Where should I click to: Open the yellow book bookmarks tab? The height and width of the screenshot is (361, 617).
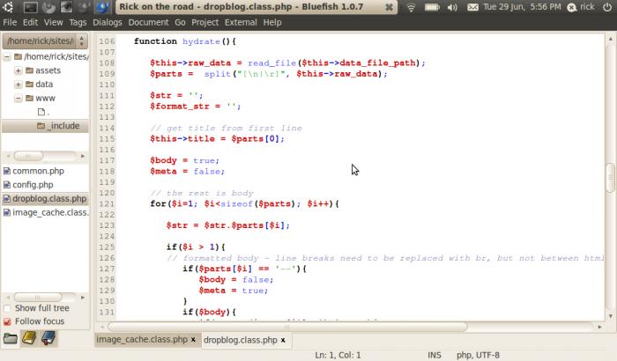(29, 338)
